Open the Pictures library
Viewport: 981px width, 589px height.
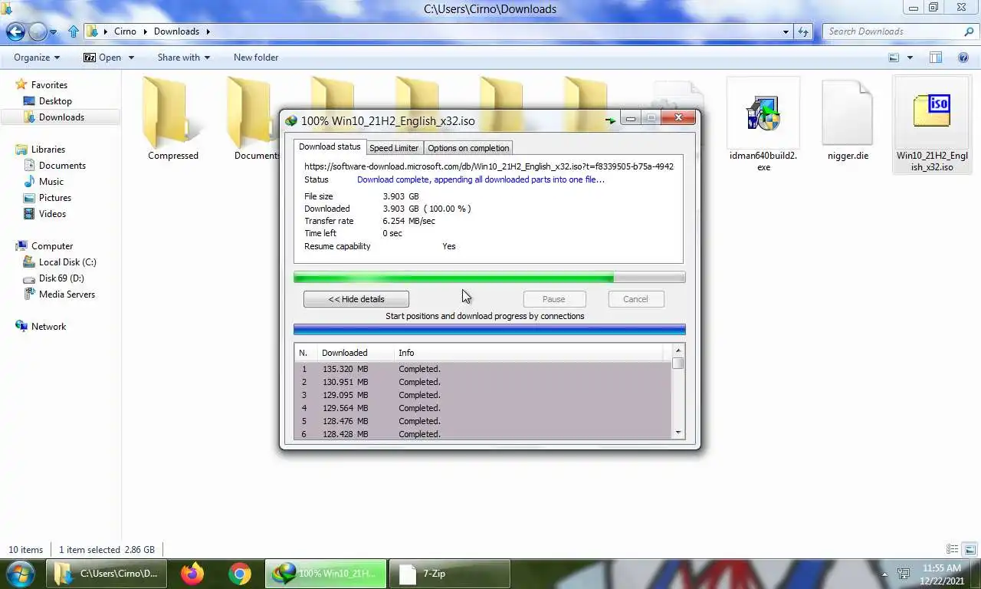(55, 198)
